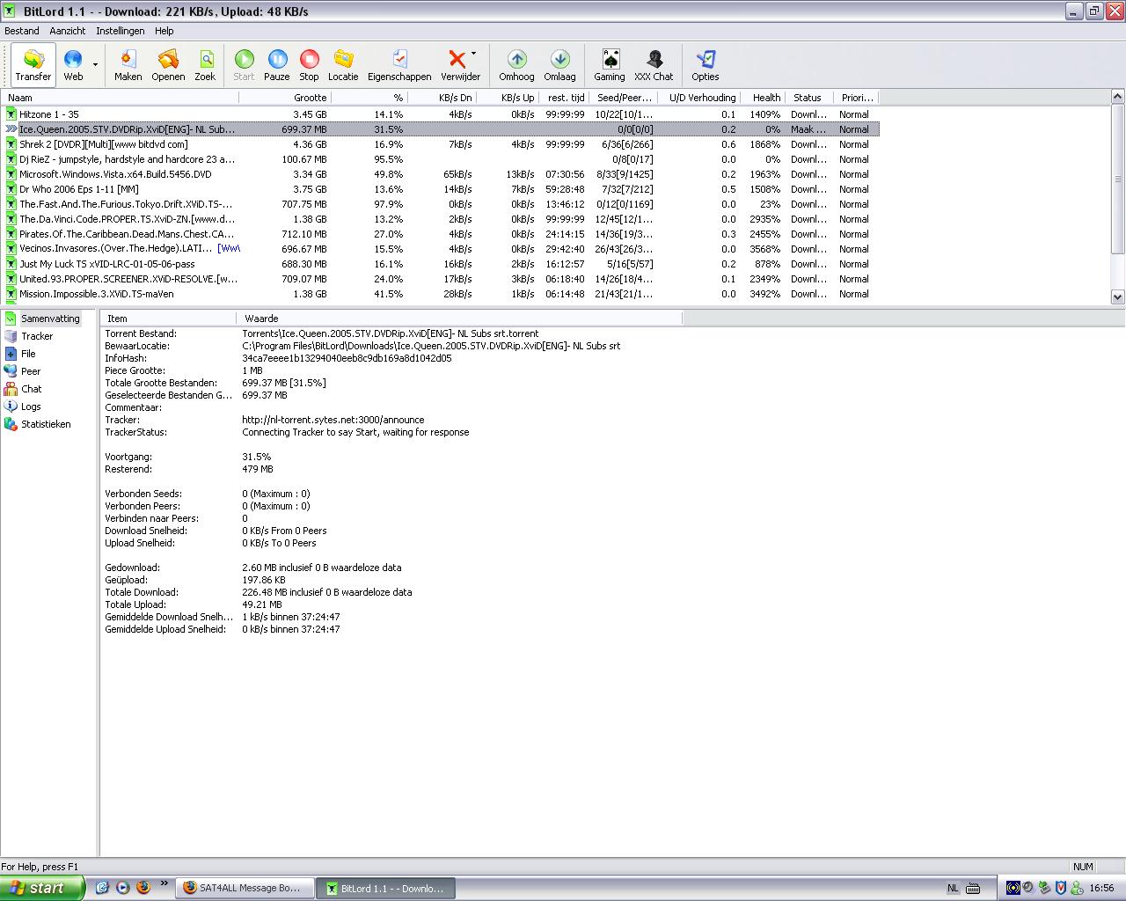Click the Firefox quick launch icon
1126x901 pixels.
click(143, 888)
